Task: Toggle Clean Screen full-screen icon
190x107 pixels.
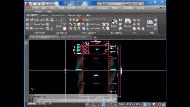Action: pyautogui.click(x=159, y=104)
